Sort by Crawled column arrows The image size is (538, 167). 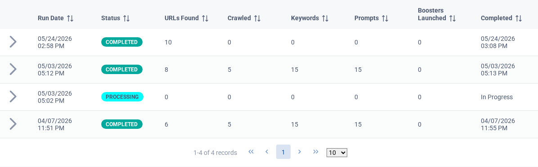point(257,18)
